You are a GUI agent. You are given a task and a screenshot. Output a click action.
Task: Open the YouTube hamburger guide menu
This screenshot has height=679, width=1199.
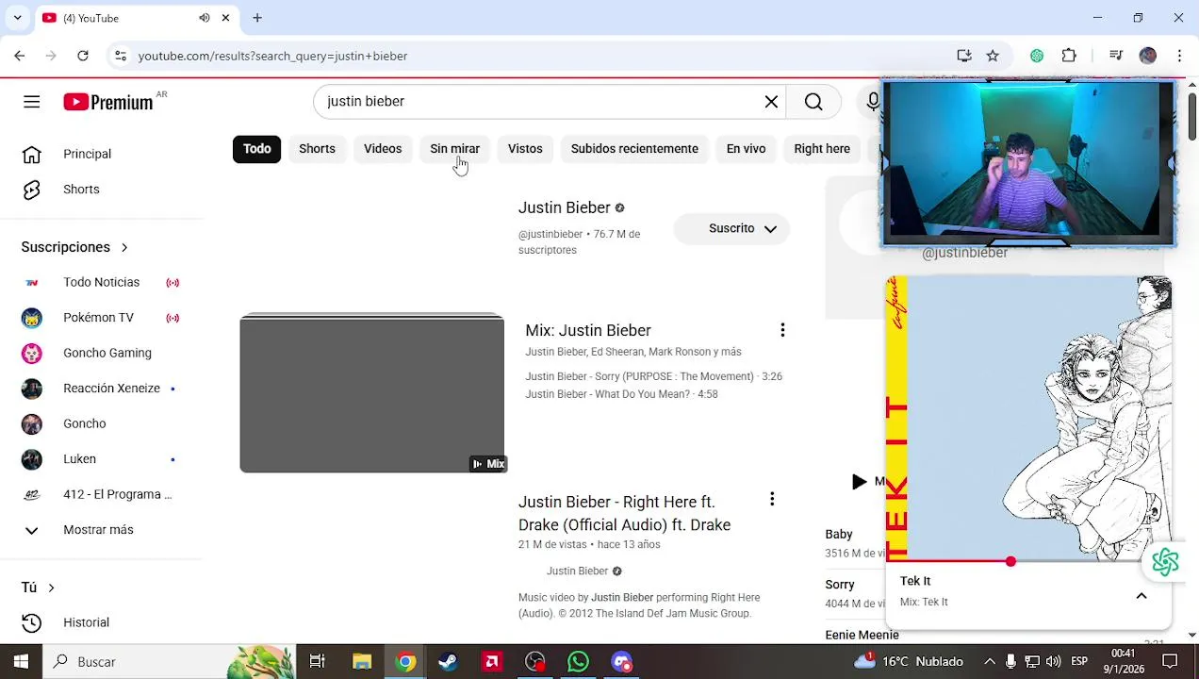click(31, 102)
